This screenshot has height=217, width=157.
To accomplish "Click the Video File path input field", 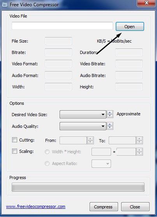I will 62,26.
